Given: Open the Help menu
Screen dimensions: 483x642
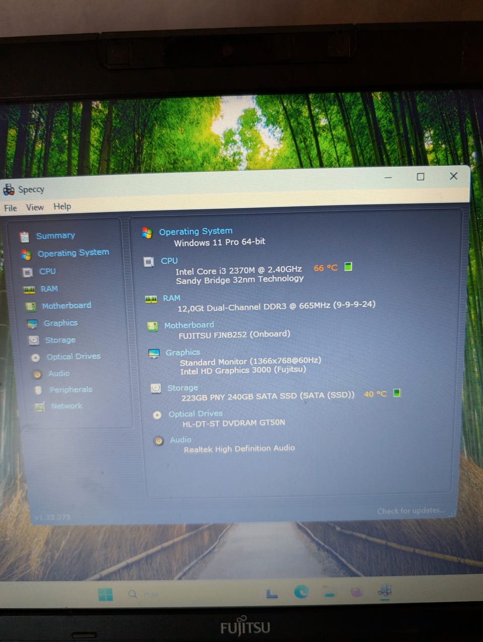Looking at the screenshot, I should (62, 206).
